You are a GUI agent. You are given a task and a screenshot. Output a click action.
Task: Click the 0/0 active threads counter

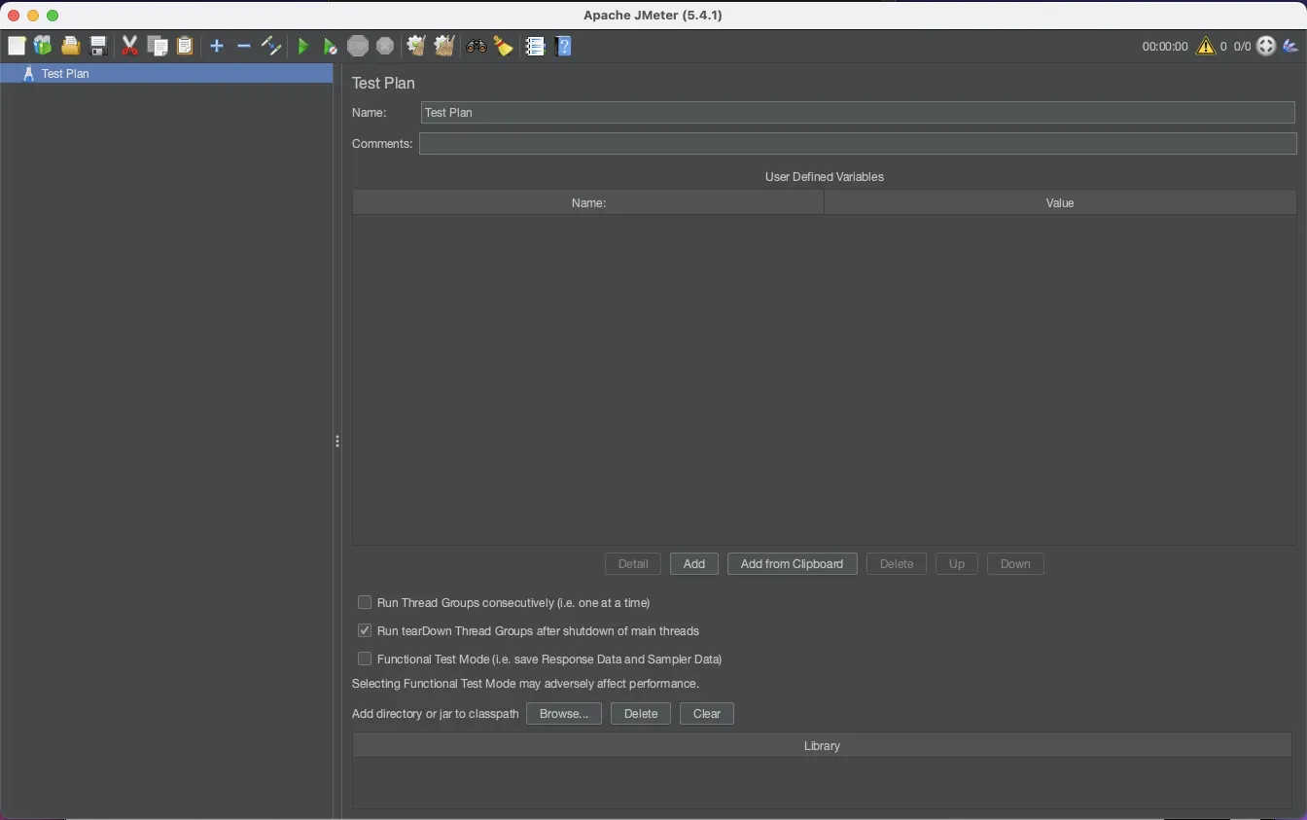[1242, 46]
